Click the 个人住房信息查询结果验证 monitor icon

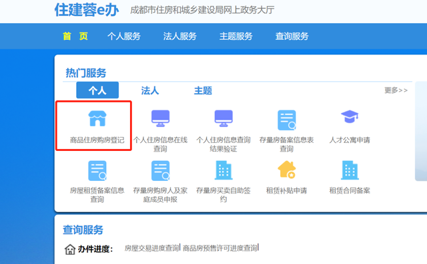(x=224, y=118)
